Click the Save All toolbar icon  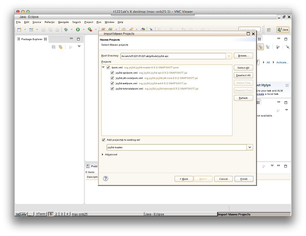(50, 29)
